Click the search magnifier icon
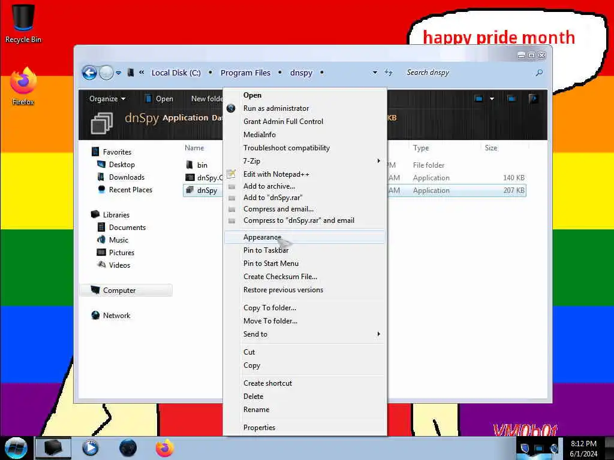The height and width of the screenshot is (460, 614). (539, 72)
